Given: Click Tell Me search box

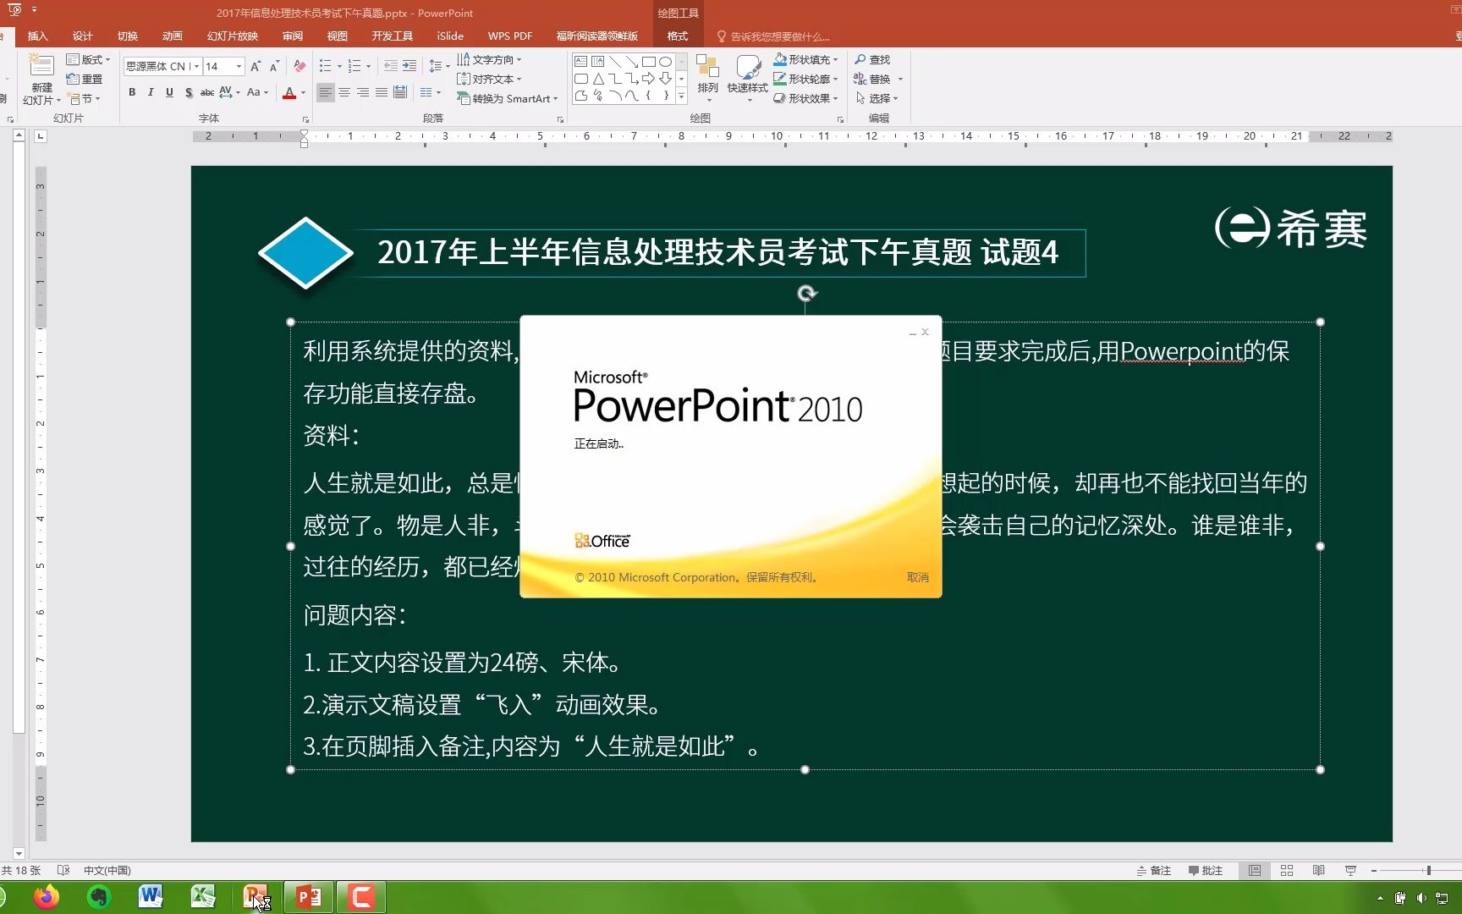Looking at the screenshot, I should pos(774,36).
